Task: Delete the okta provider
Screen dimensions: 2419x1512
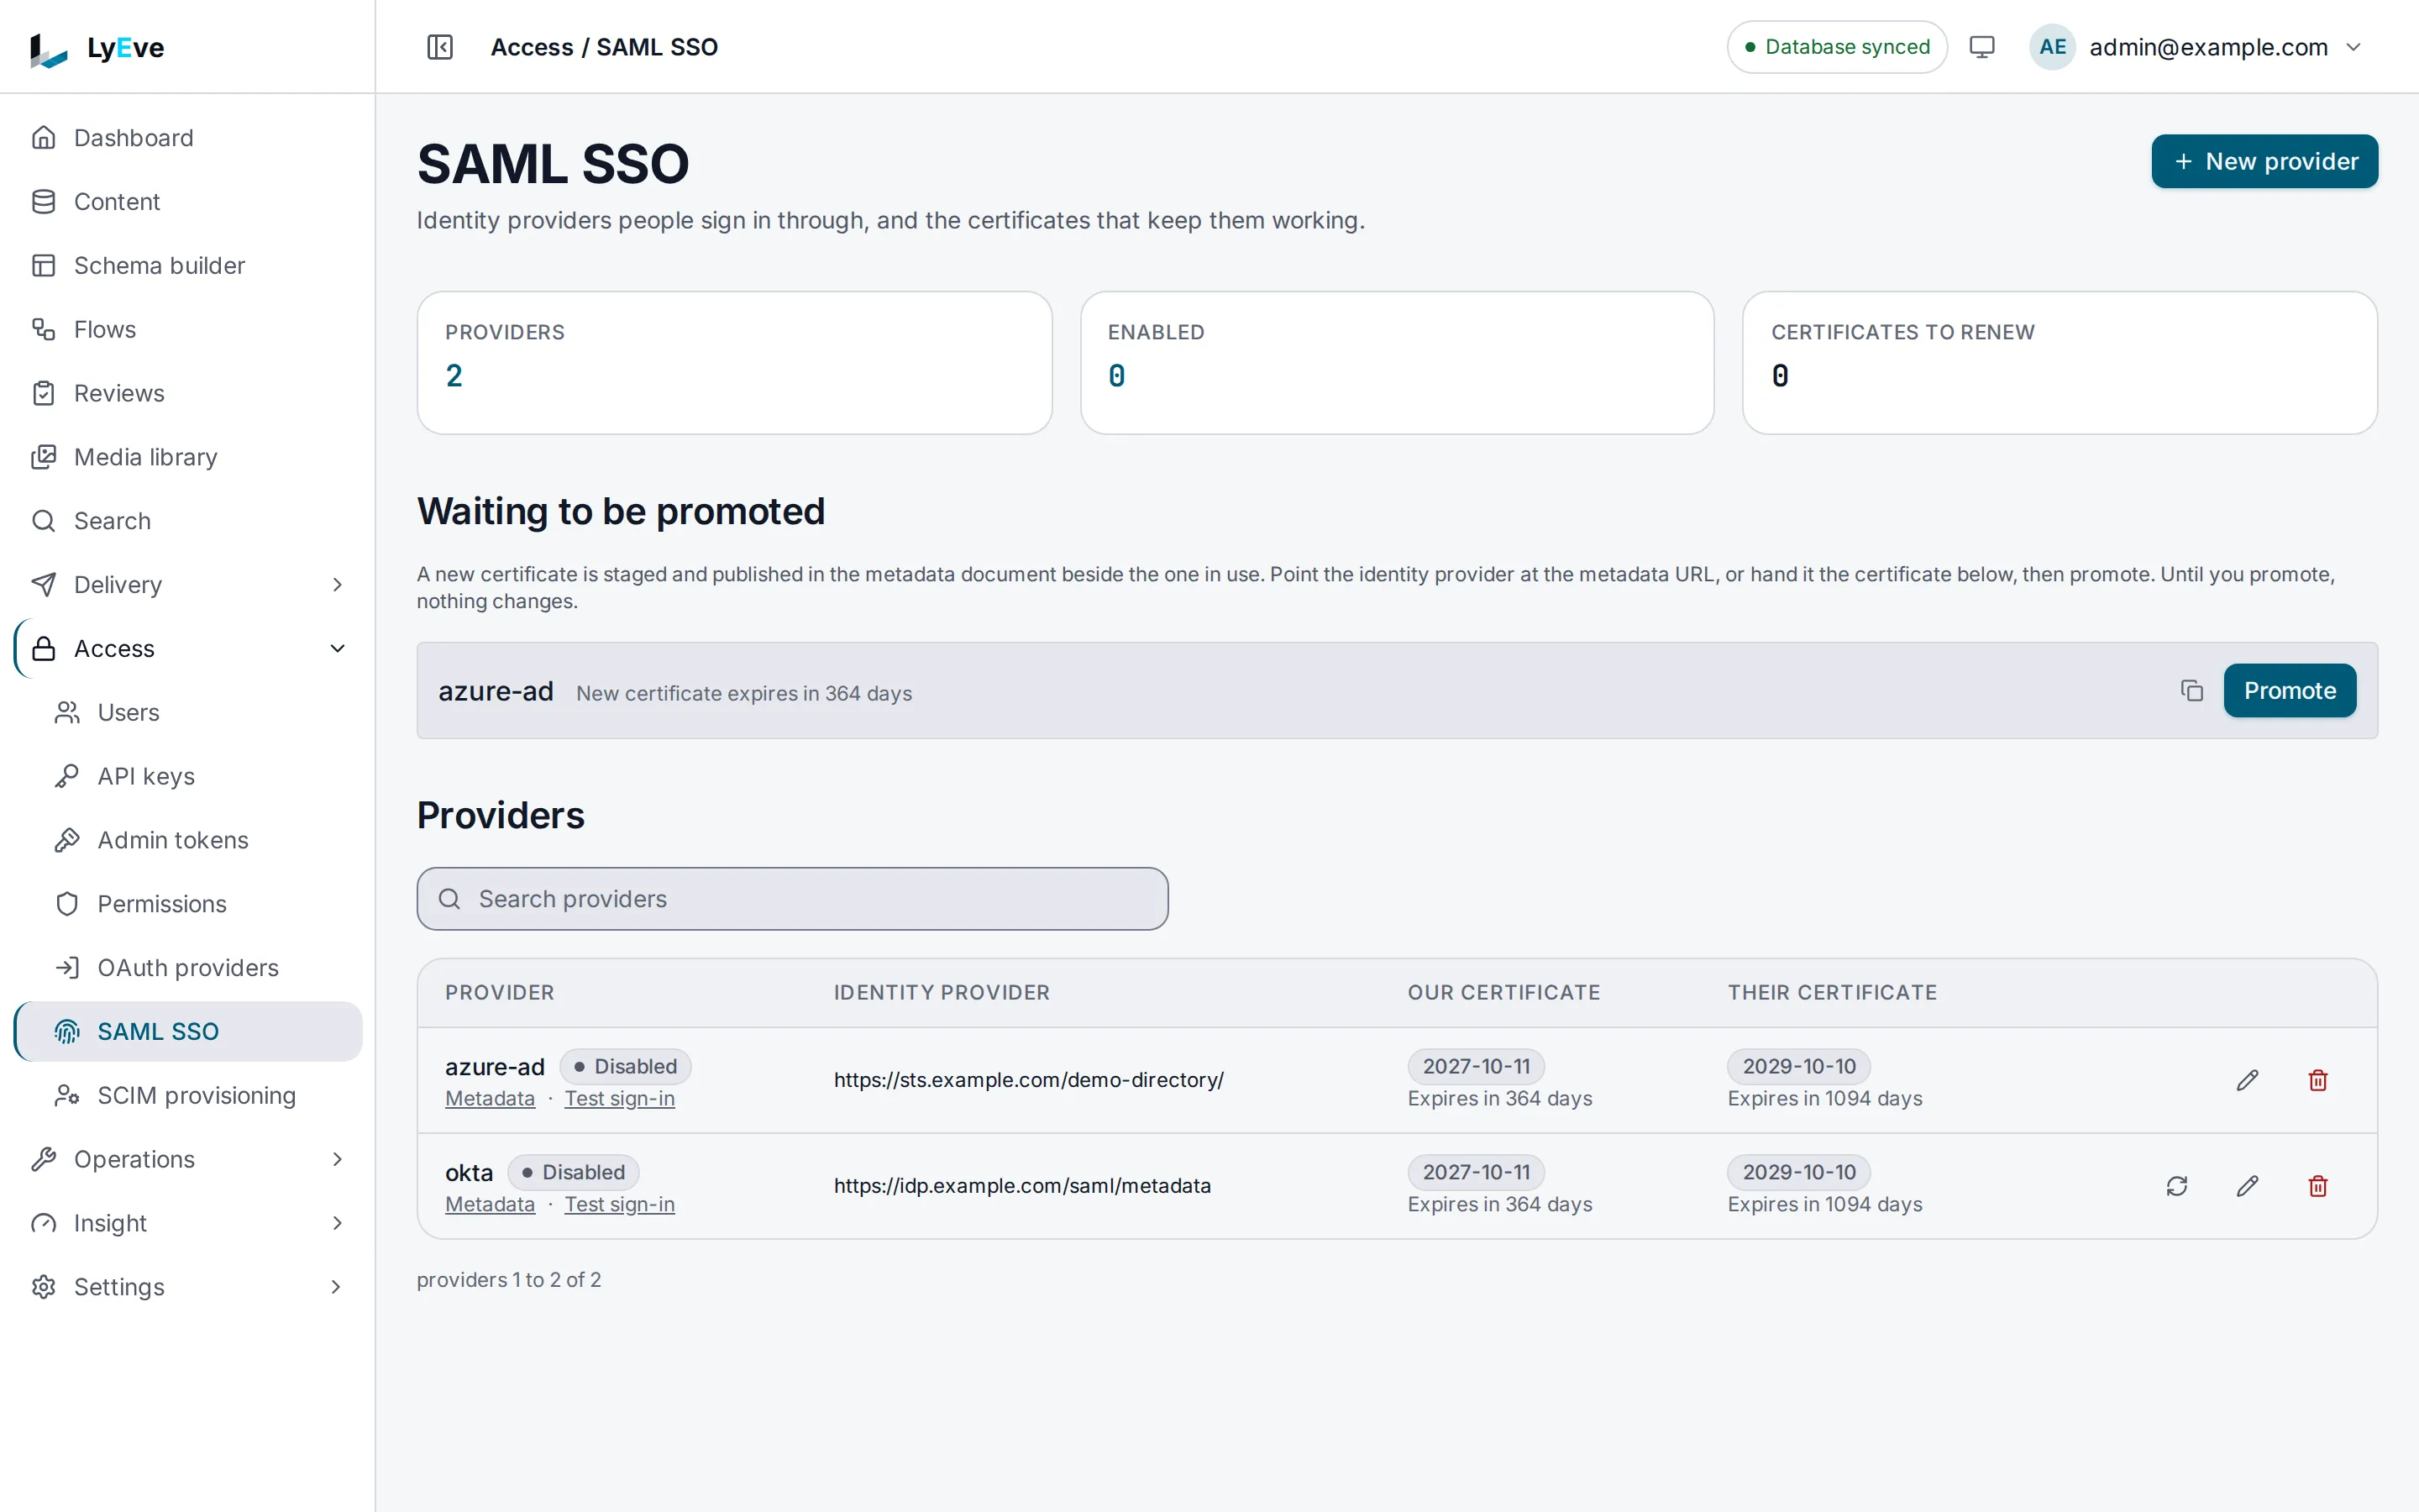Action: (x=2318, y=1186)
